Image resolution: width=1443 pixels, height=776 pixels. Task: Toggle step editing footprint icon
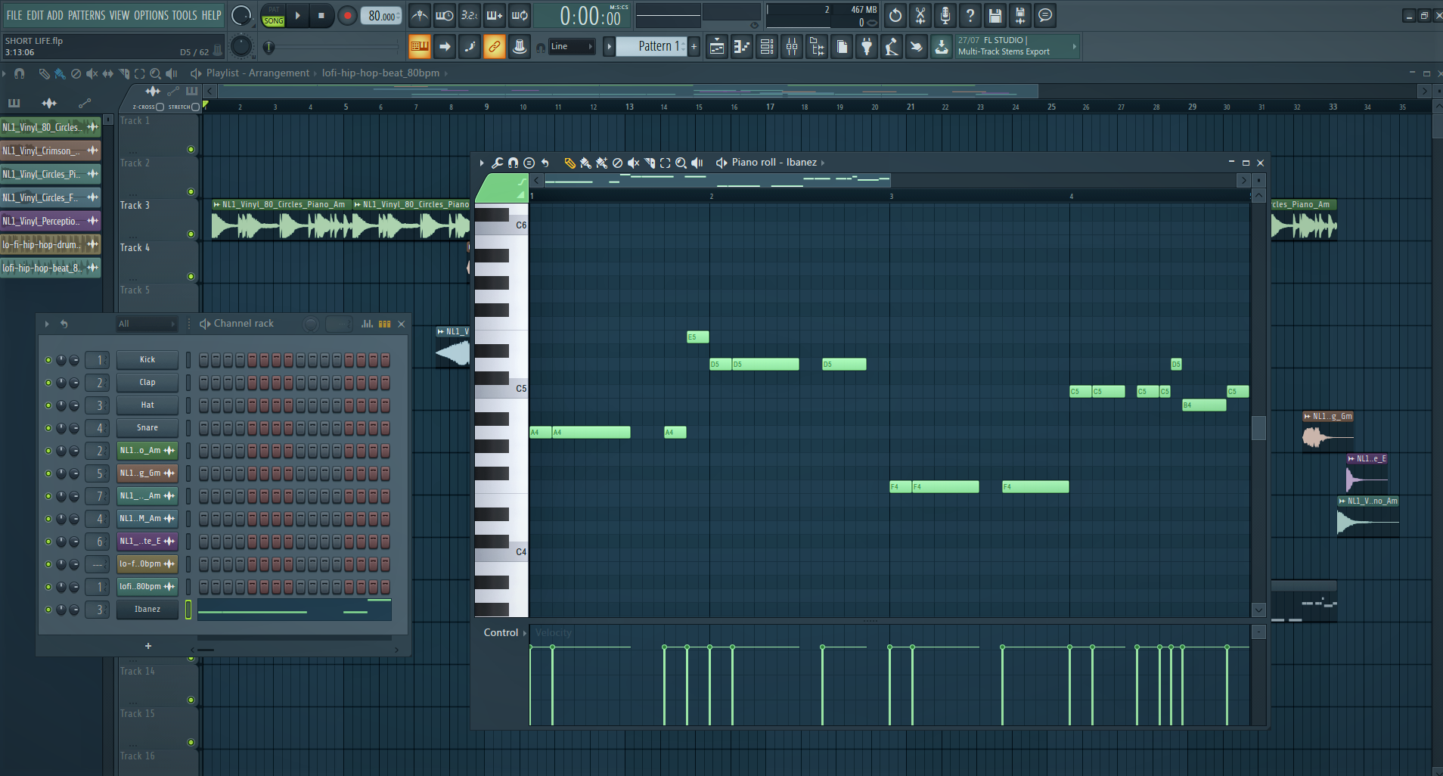[470, 47]
